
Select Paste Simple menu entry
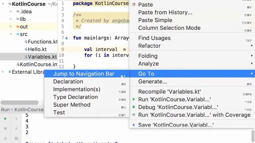[x=192, y=20]
